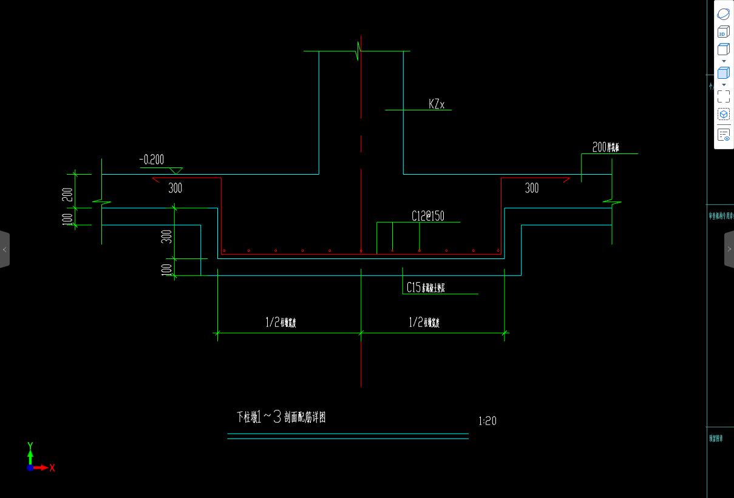The height and width of the screenshot is (498, 734).
Task: Click the C12@150 rebar annotation
Action: coord(428,215)
